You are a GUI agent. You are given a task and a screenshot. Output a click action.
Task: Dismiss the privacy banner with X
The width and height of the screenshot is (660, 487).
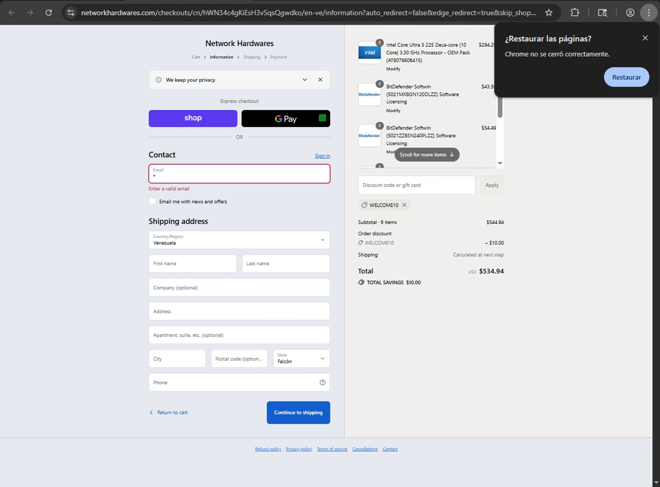(x=320, y=80)
